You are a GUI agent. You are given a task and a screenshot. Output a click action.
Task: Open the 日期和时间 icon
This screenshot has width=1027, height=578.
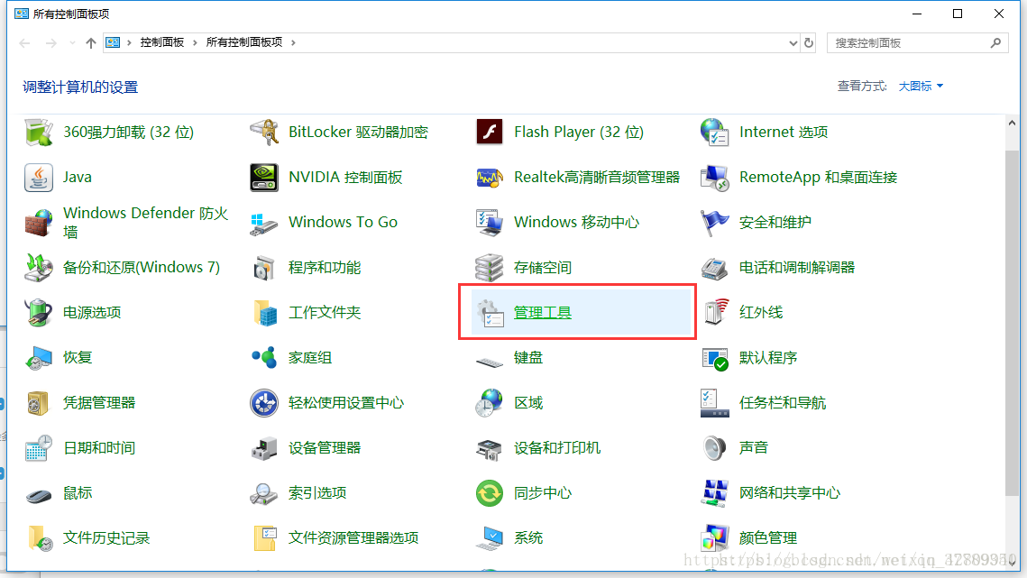click(39, 448)
